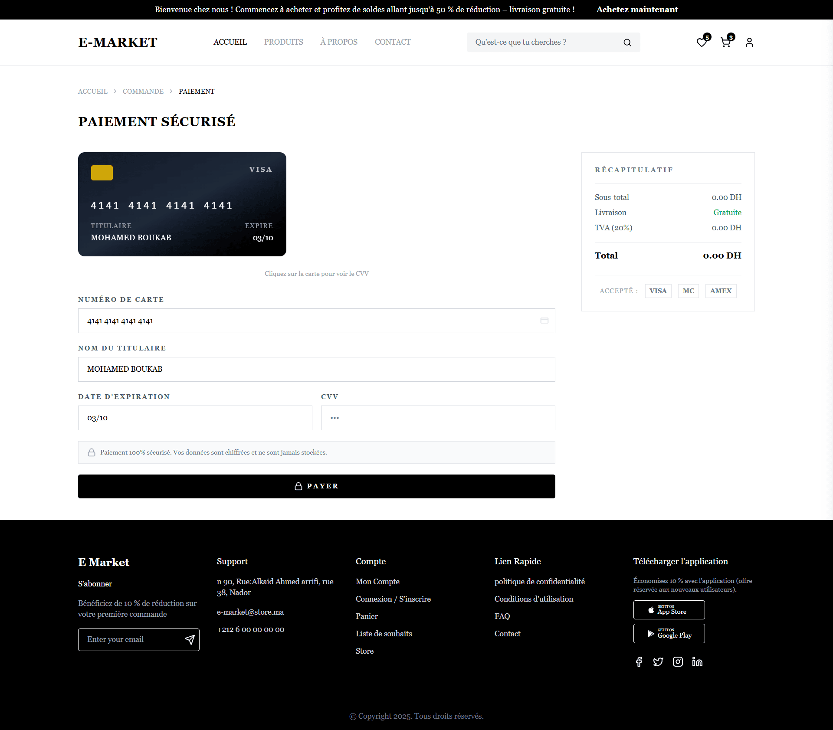Open the wishlist heart icon
The image size is (833, 730).
701,43
